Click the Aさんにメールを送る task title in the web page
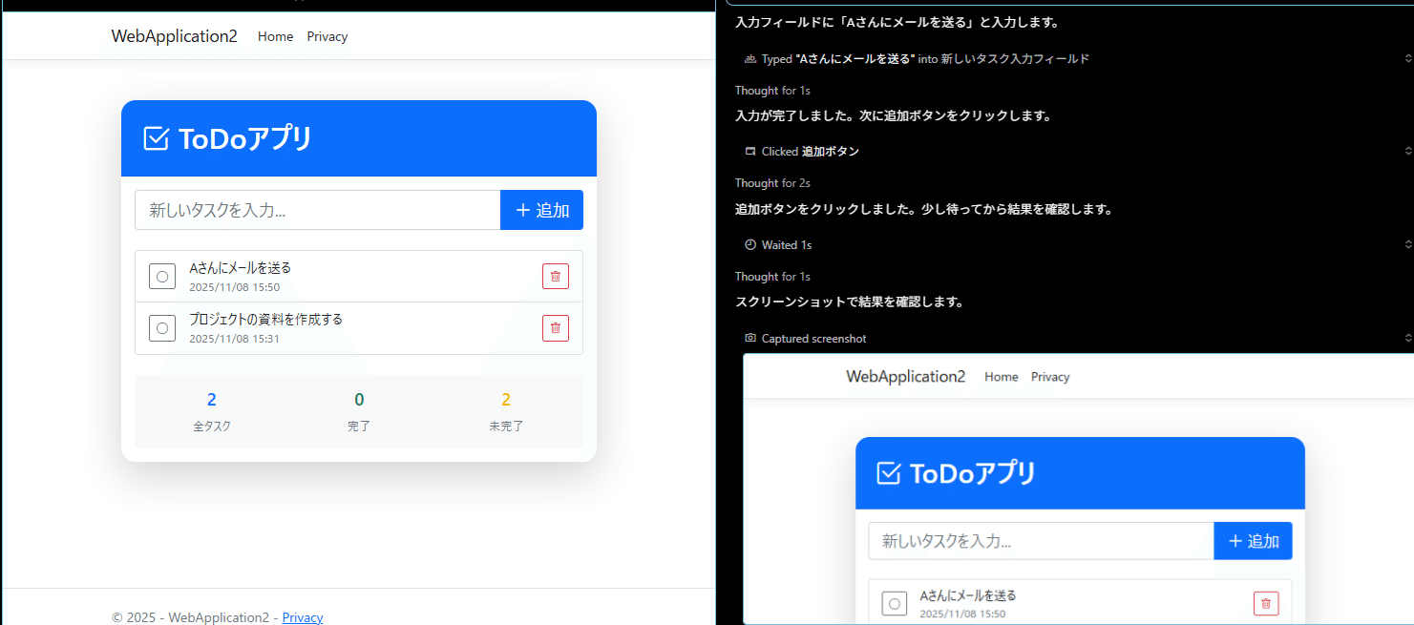The width and height of the screenshot is (1414, 625). pos(240,268)
